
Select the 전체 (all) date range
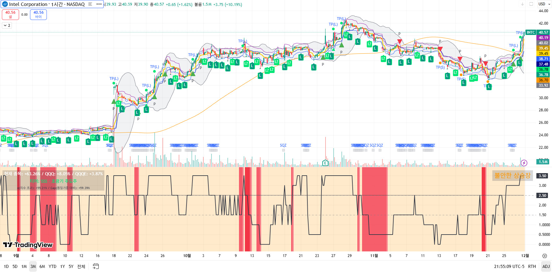(x=81, y=266)
